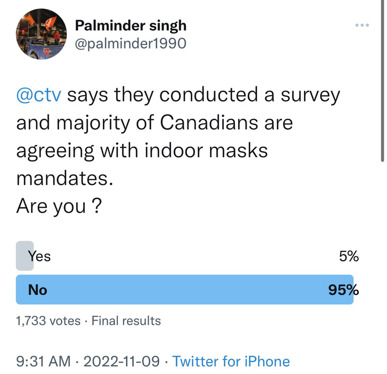The height and width of the screenshot is (374, 387).
Task: Click the "No" poll option label
Action: click(38, 289)
